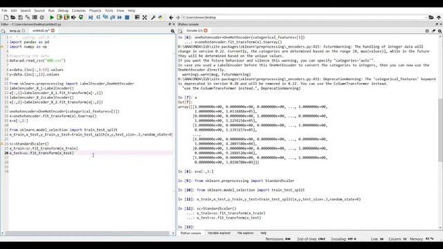Toggle fullscreen mode with the toolbar icon
The height and width of the screenshot is (249, 443).
click(145, 17)
